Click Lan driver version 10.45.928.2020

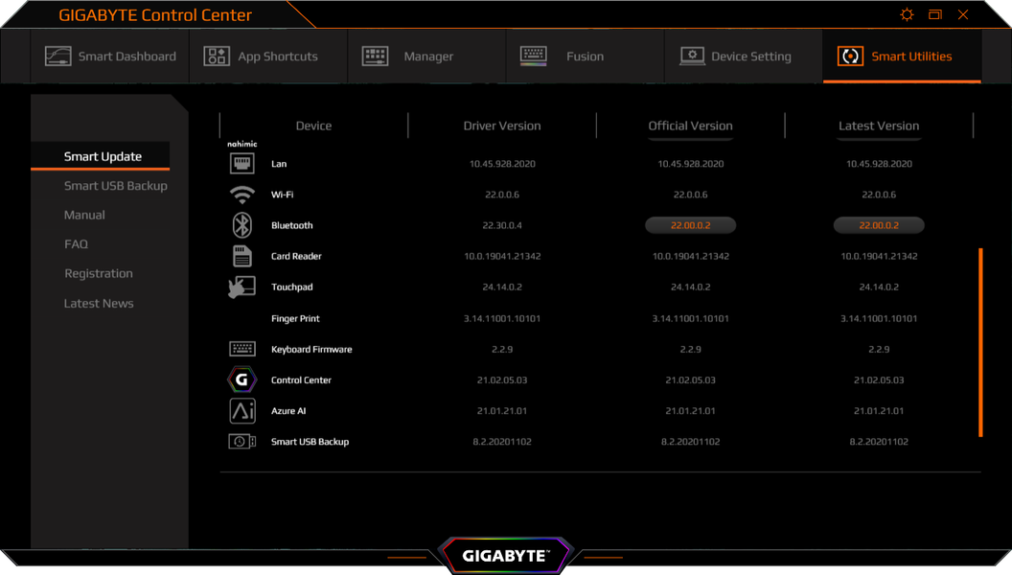pyautogui.click(x=502, y=164)
